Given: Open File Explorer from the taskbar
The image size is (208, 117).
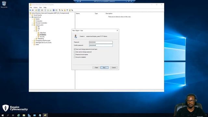Looking at the screenshot, I should pyautogui.click(x=24, y=115).
